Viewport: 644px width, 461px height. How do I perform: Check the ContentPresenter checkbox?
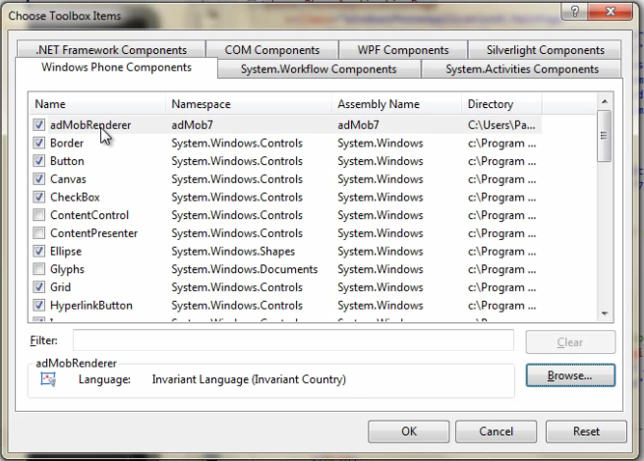point(39,233)
